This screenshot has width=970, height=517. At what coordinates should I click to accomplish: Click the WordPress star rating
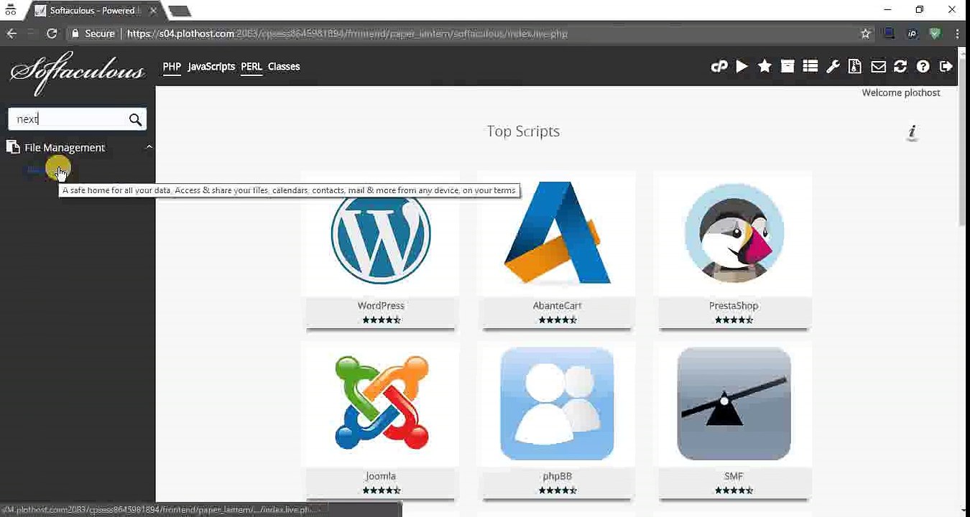tap(382, 320)
